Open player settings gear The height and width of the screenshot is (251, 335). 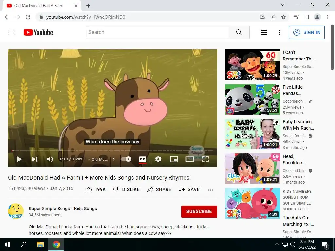158,159
